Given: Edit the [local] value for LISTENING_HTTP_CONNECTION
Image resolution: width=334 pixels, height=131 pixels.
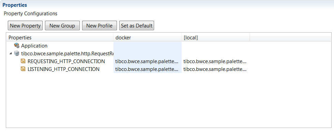Looking at the screenshot, I should (x=215, y=69).
